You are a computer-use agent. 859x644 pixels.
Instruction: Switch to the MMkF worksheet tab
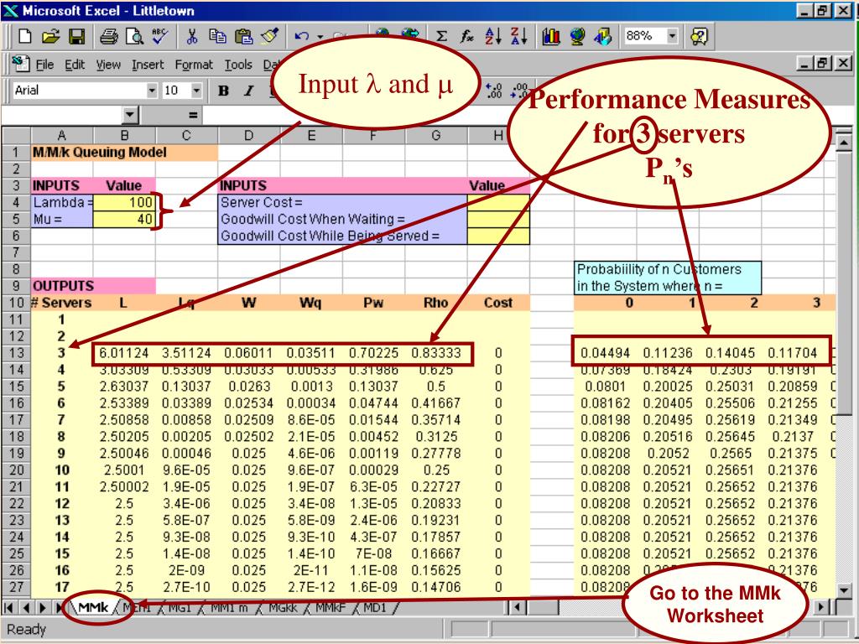click(331, 607)
